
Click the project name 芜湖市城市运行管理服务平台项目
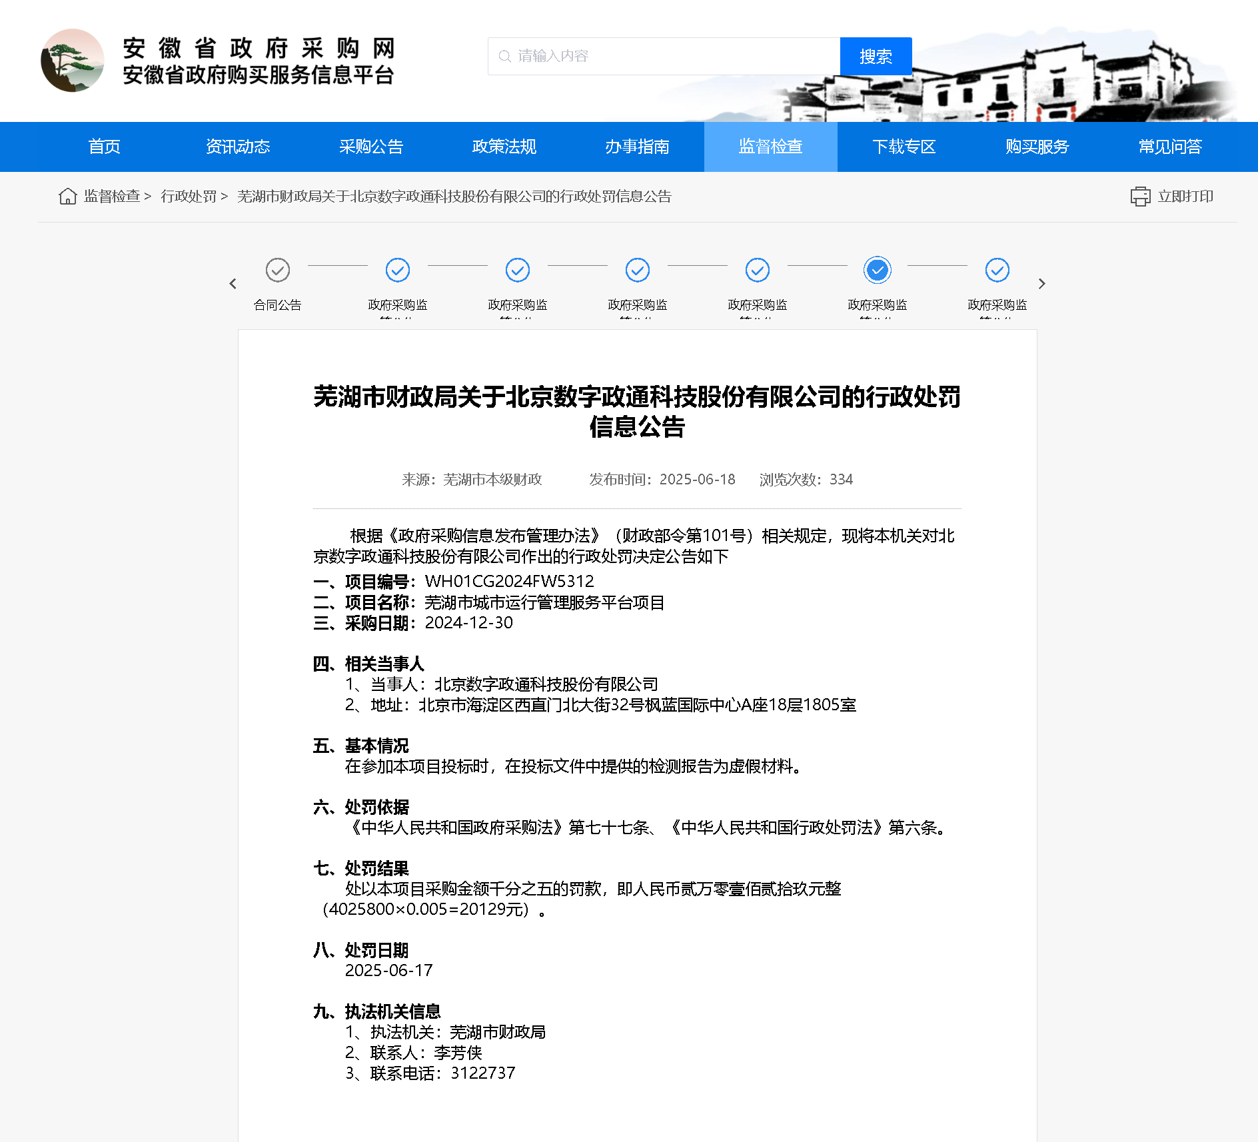(544, 602)
